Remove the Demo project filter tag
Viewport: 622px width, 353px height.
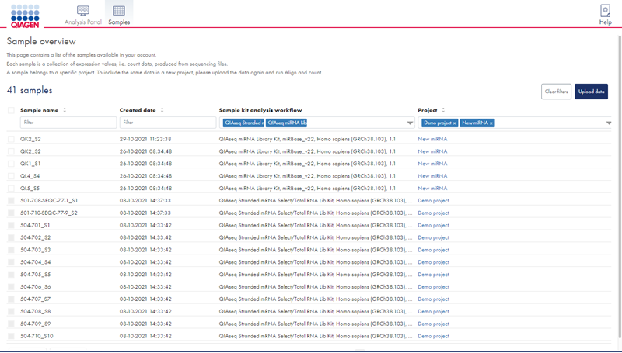coord(455,123)
